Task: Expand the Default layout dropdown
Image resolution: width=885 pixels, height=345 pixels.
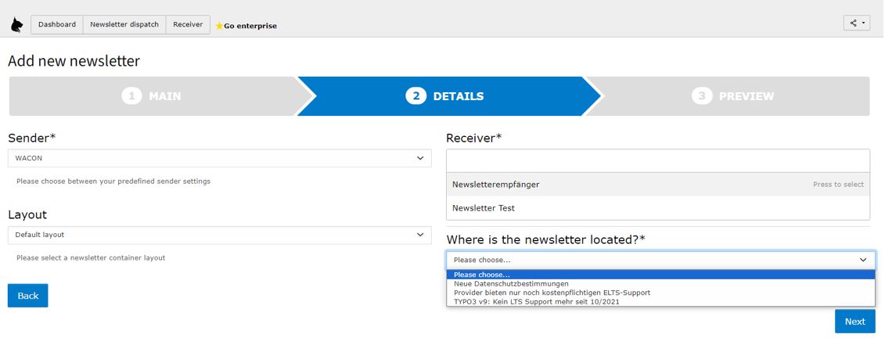Action: (219, 235)
